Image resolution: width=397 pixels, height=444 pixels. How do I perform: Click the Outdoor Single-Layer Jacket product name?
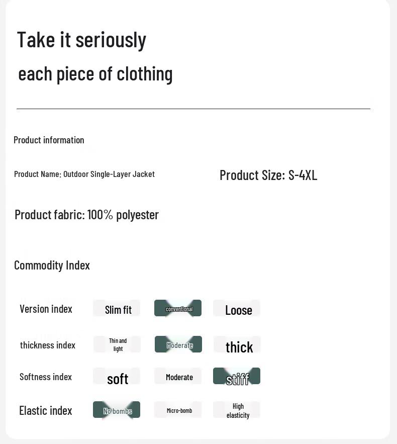click(x=109, y=174)
